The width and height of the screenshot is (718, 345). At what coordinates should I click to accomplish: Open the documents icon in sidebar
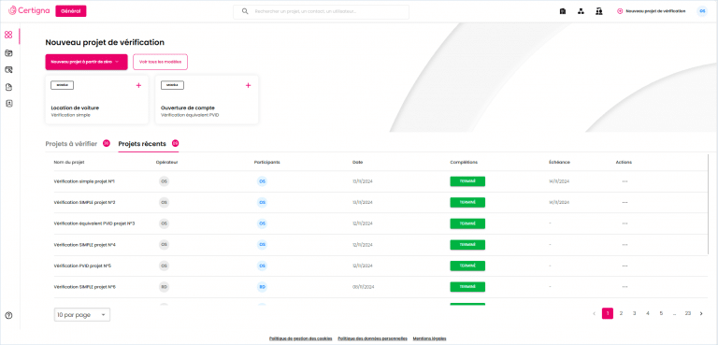8,87
